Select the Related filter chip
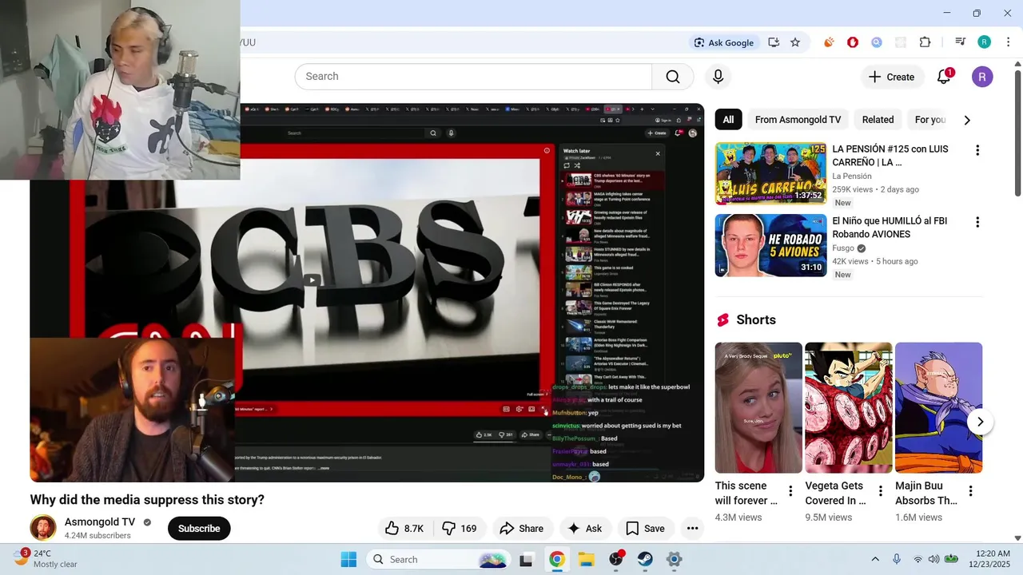Image resolution: width=1023 pixels, height=575 pixels. pos(878,120)
